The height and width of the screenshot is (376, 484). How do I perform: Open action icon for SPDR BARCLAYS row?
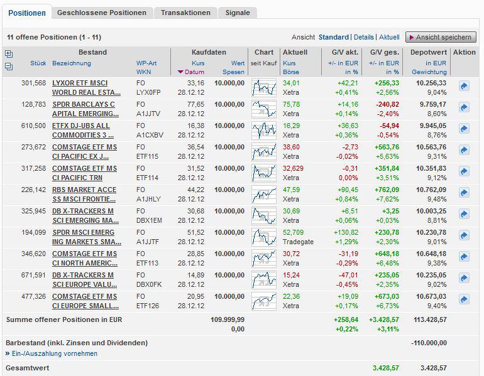click(x=464, y=107)
